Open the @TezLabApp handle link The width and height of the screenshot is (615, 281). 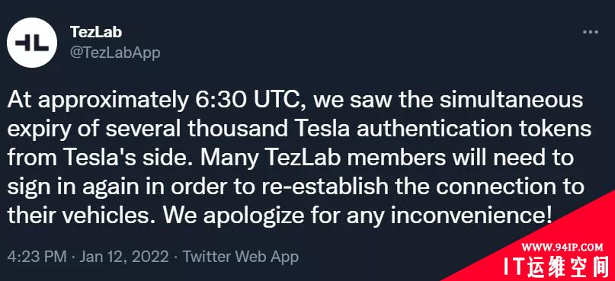(115, 53)
